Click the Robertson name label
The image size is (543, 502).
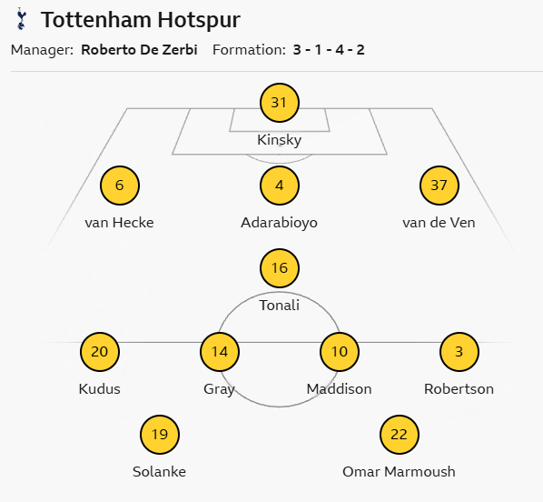pos(459,389)
